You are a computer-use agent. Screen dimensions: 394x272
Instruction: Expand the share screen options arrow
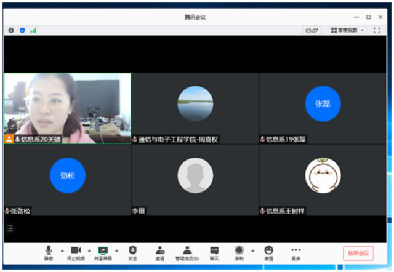pyautogui.click(x=116, y=250)
